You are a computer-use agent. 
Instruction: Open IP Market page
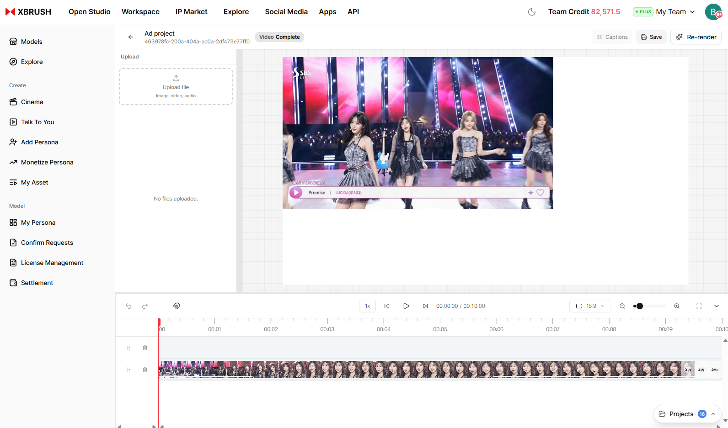(191, 12)
